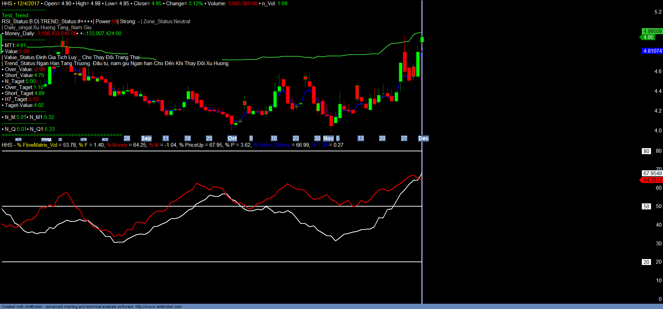The width and height of the screenshot is (663, 309).
Task: Click the green 4.99509 price axis label
Action: click(652, 31)
